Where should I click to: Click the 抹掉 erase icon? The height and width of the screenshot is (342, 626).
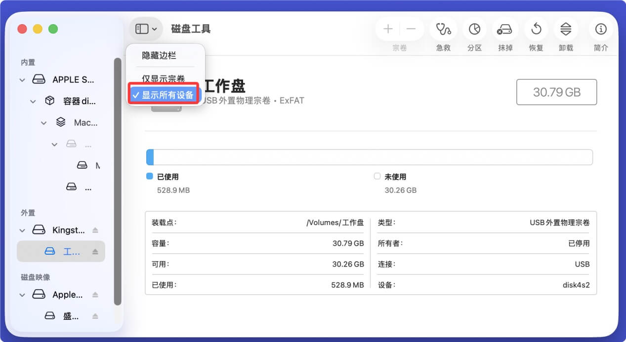tap(505, 29)
